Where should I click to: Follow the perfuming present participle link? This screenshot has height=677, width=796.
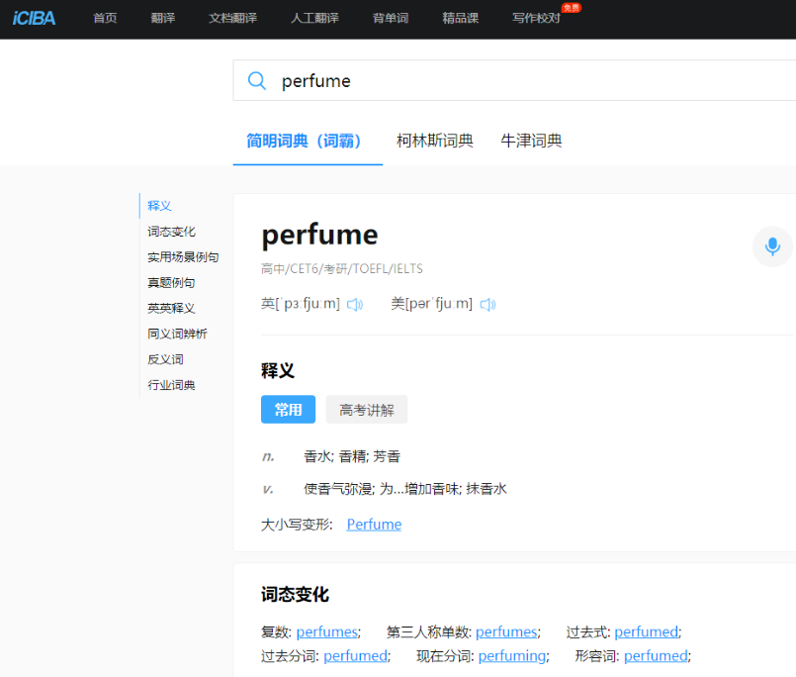point(509,656)
